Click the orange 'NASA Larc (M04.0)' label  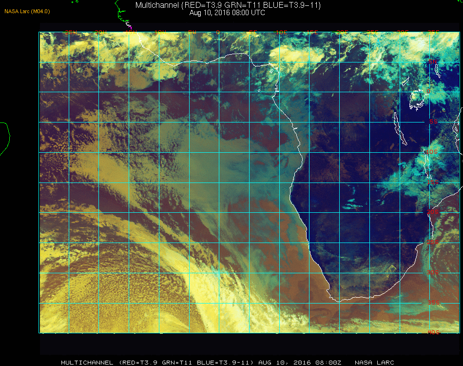(x=27, y=11)
